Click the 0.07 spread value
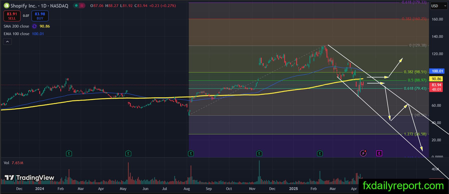Image resolution: width=449 pixels, height=194 pixels. coord(26,16)
